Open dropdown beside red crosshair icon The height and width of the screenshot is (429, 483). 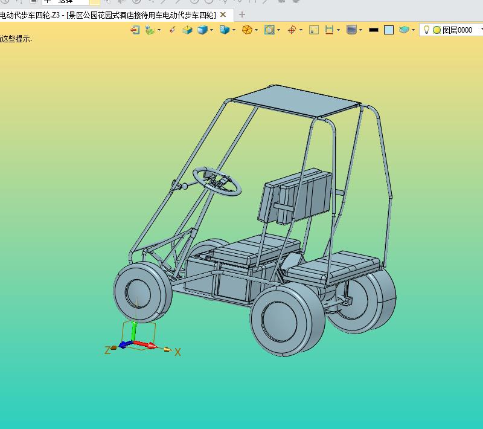click(x=301, y=30)
